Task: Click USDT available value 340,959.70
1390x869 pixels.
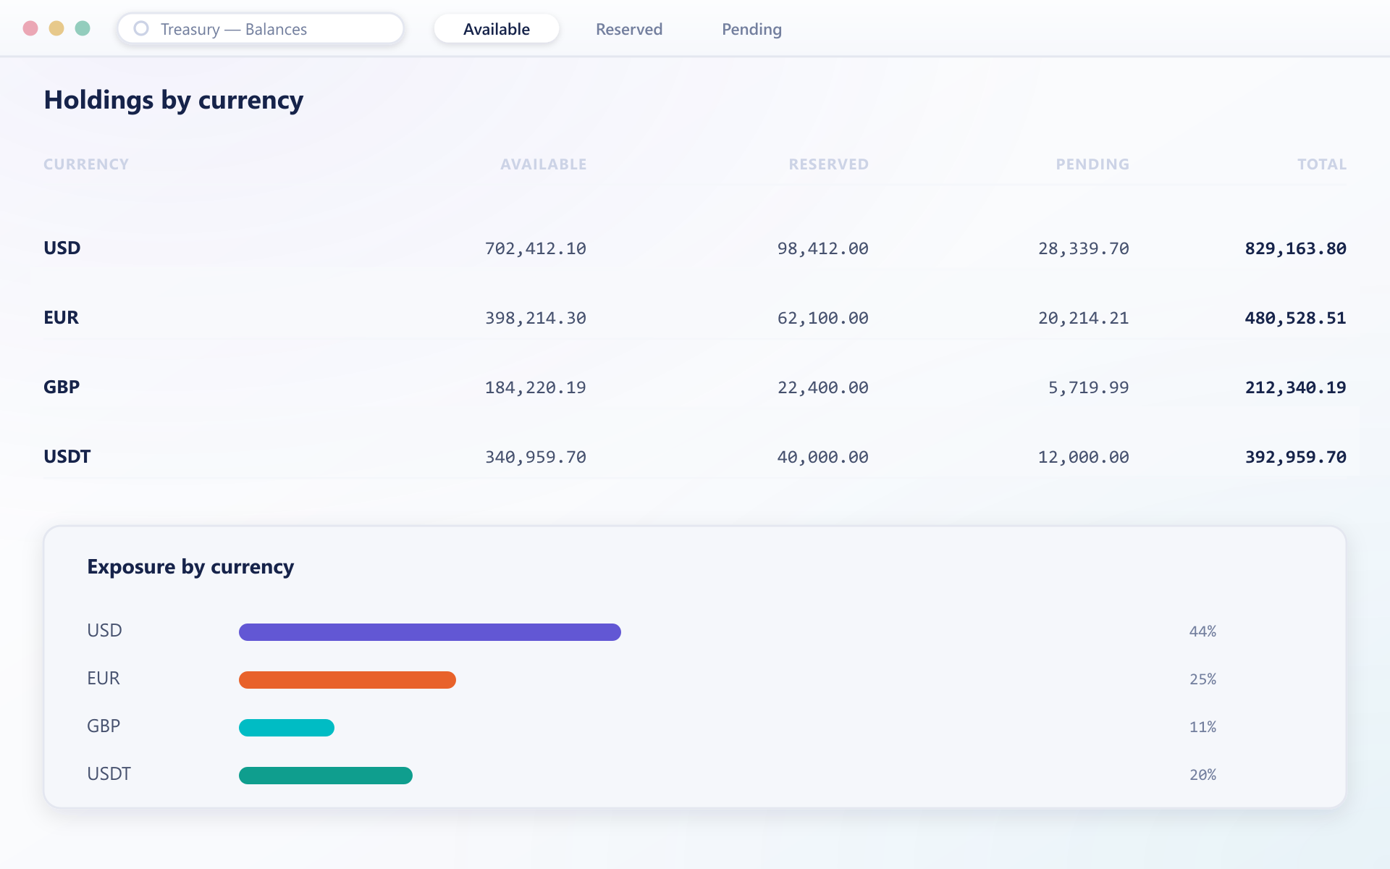Action: coord(536,457)
